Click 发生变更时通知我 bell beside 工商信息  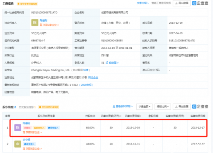(x=27, y=4)
